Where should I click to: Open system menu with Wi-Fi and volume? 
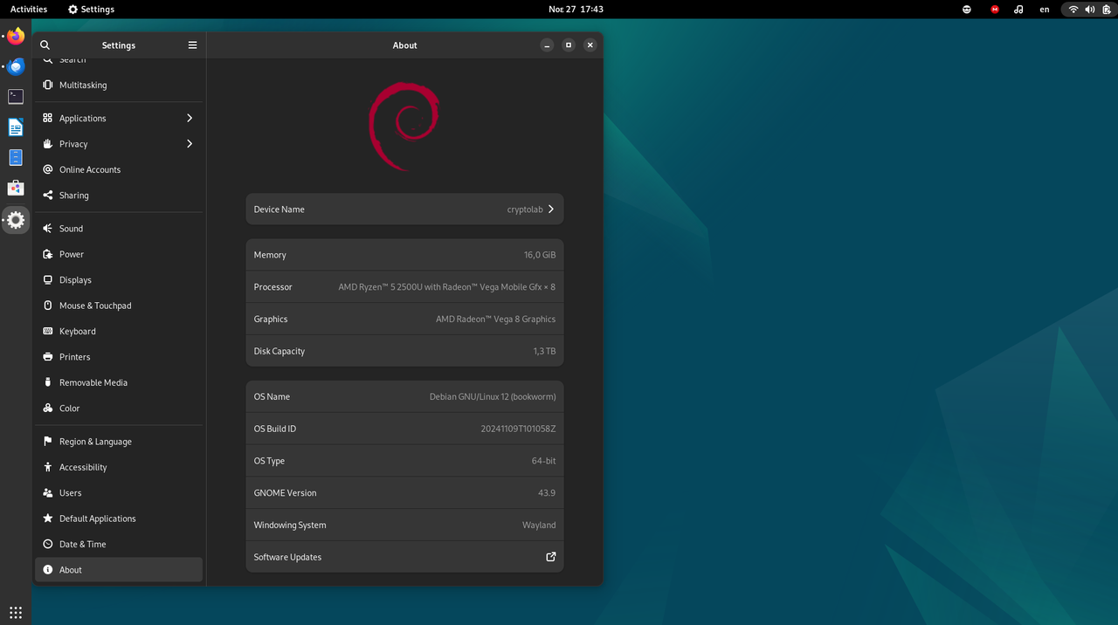pyautogui.click(x=1089, y=10)
